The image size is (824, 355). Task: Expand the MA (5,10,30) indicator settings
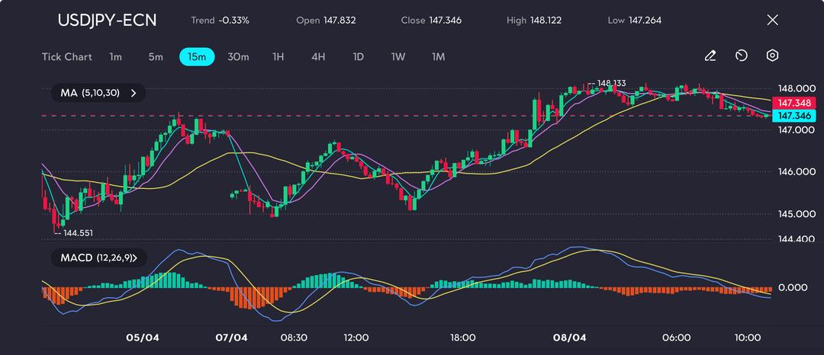[98, 93]
